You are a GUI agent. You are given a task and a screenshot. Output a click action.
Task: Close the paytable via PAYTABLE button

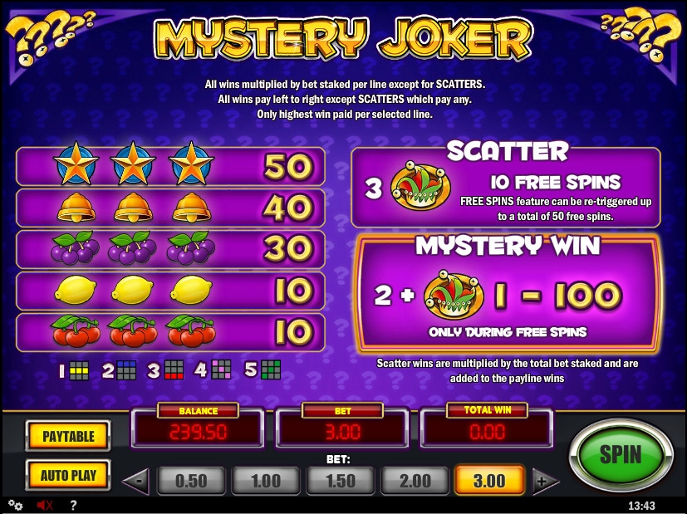click(68, 436)
